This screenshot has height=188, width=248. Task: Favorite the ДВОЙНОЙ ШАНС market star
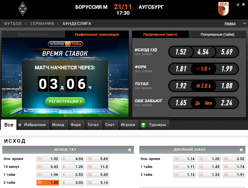241,150
